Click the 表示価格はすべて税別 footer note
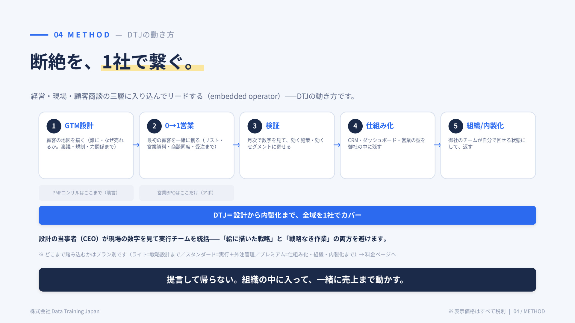The image size is (575, 323). pyautogui.click(x=477, y=311)
